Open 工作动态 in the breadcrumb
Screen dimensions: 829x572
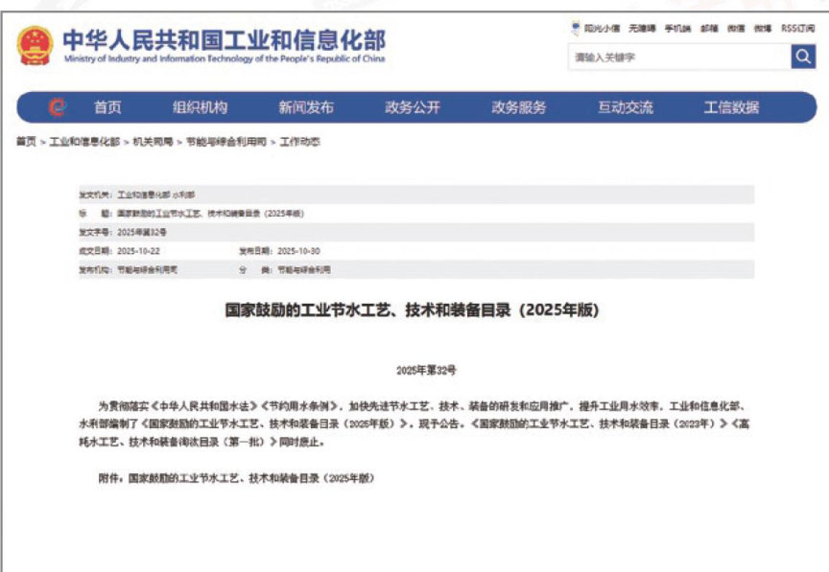(299, 141)
